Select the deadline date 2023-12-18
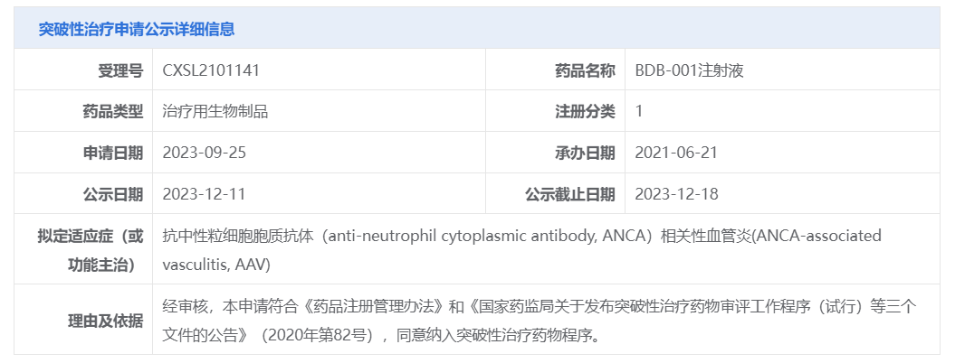The image size is (955, 363). [x=677, y=194]
